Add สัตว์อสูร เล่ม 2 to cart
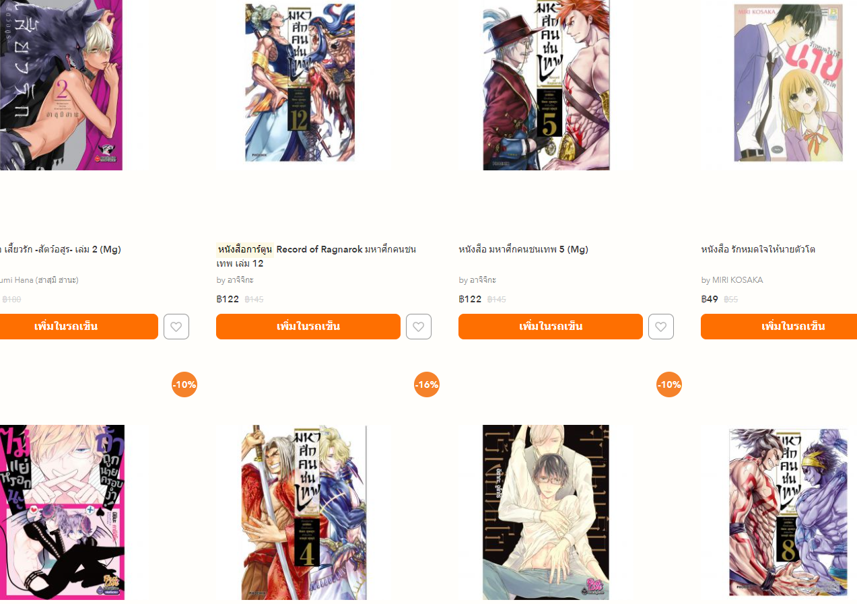Image resolution: width=857 pixels, height=604 pixels. (x=79, y=327)
